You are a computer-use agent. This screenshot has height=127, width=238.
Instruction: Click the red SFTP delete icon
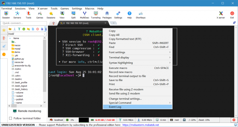[37, 29]
